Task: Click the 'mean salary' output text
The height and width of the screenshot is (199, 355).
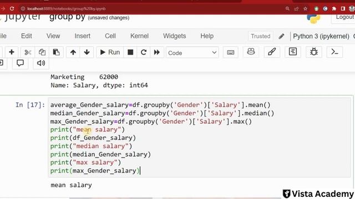Action: (x=72, y=185)
